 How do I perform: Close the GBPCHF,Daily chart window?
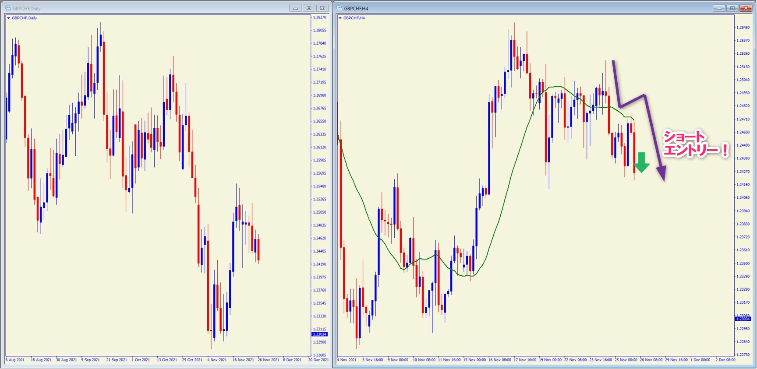pyautogui.click(x=322, y=8)
